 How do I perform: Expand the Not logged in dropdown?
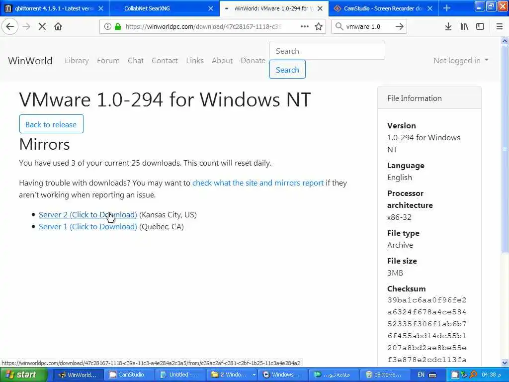[x=461, y=60]
